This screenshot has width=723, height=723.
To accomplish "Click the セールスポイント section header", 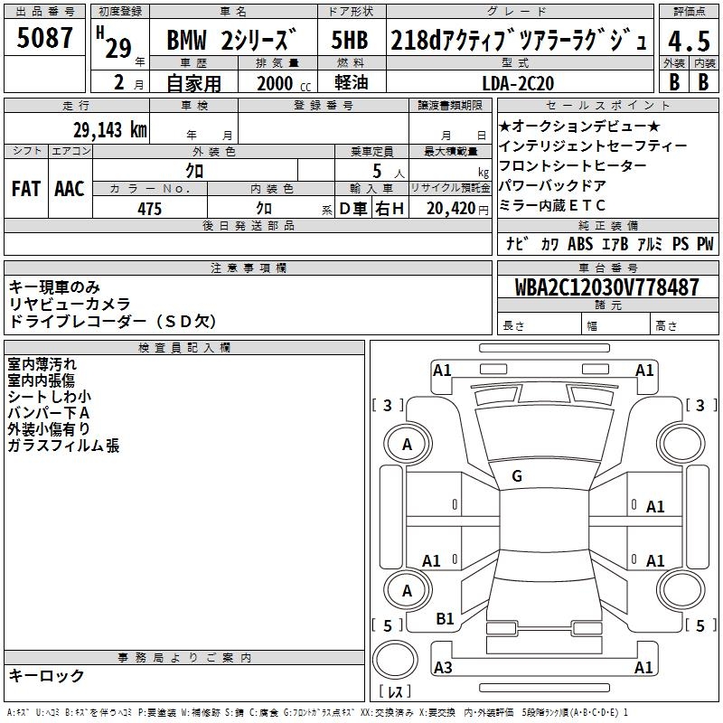I will tap(607, 106).
